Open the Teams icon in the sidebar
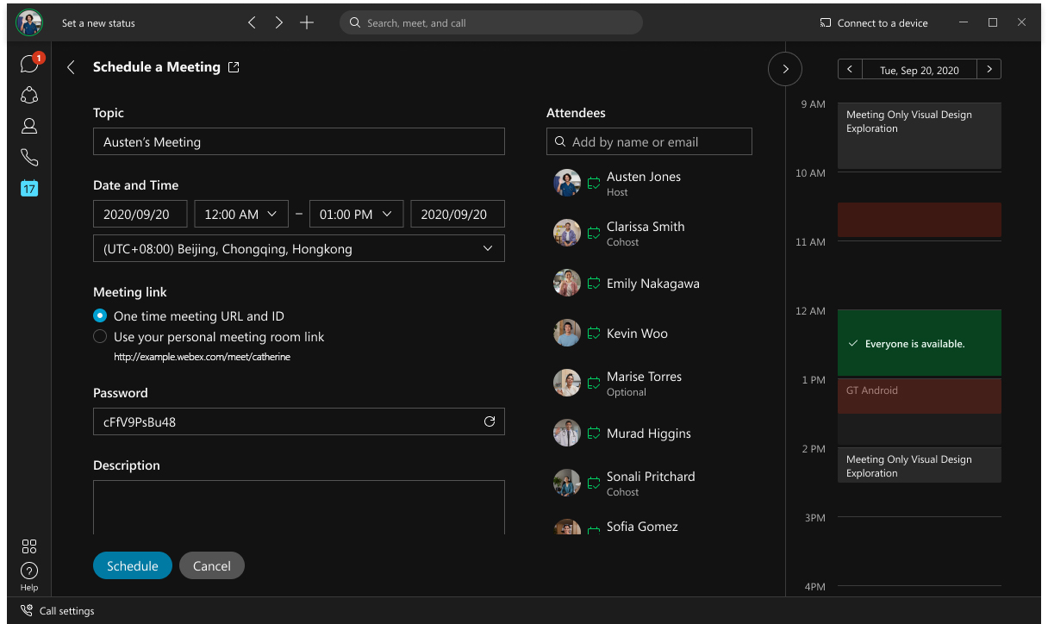 click(x=29, y=95)
